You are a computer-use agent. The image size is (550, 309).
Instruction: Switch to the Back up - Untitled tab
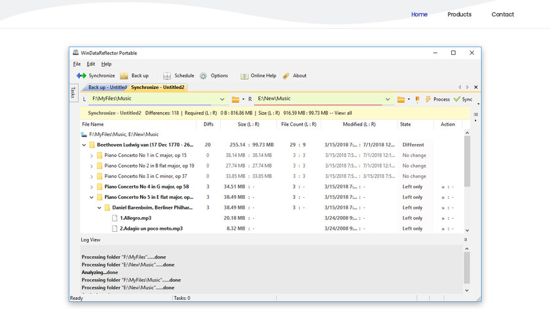point(107,87)
